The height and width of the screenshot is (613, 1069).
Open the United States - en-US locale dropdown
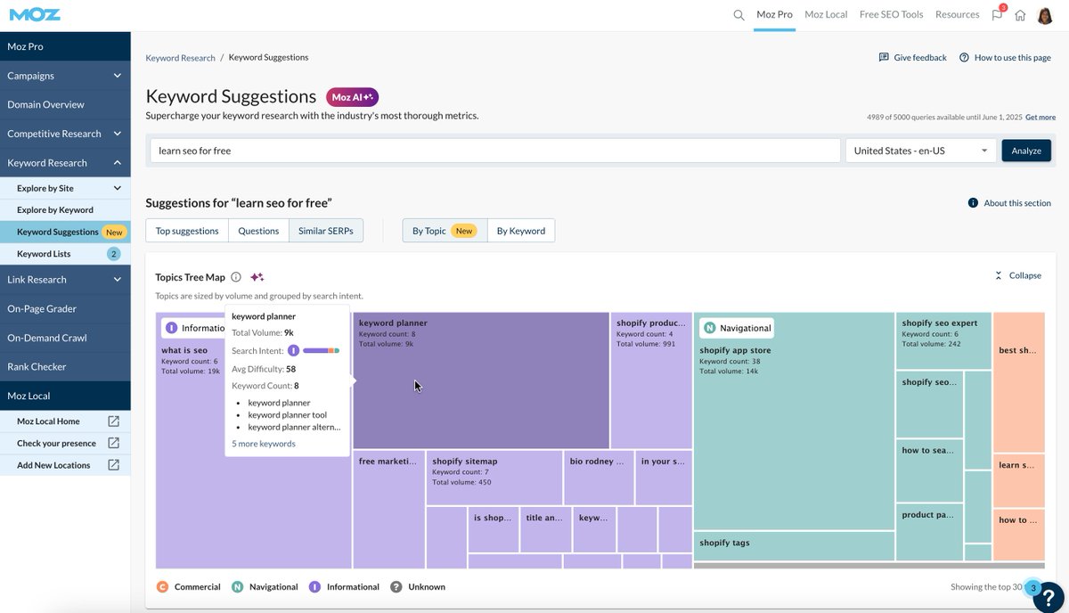pyautogui.click(x=921, y=151)
